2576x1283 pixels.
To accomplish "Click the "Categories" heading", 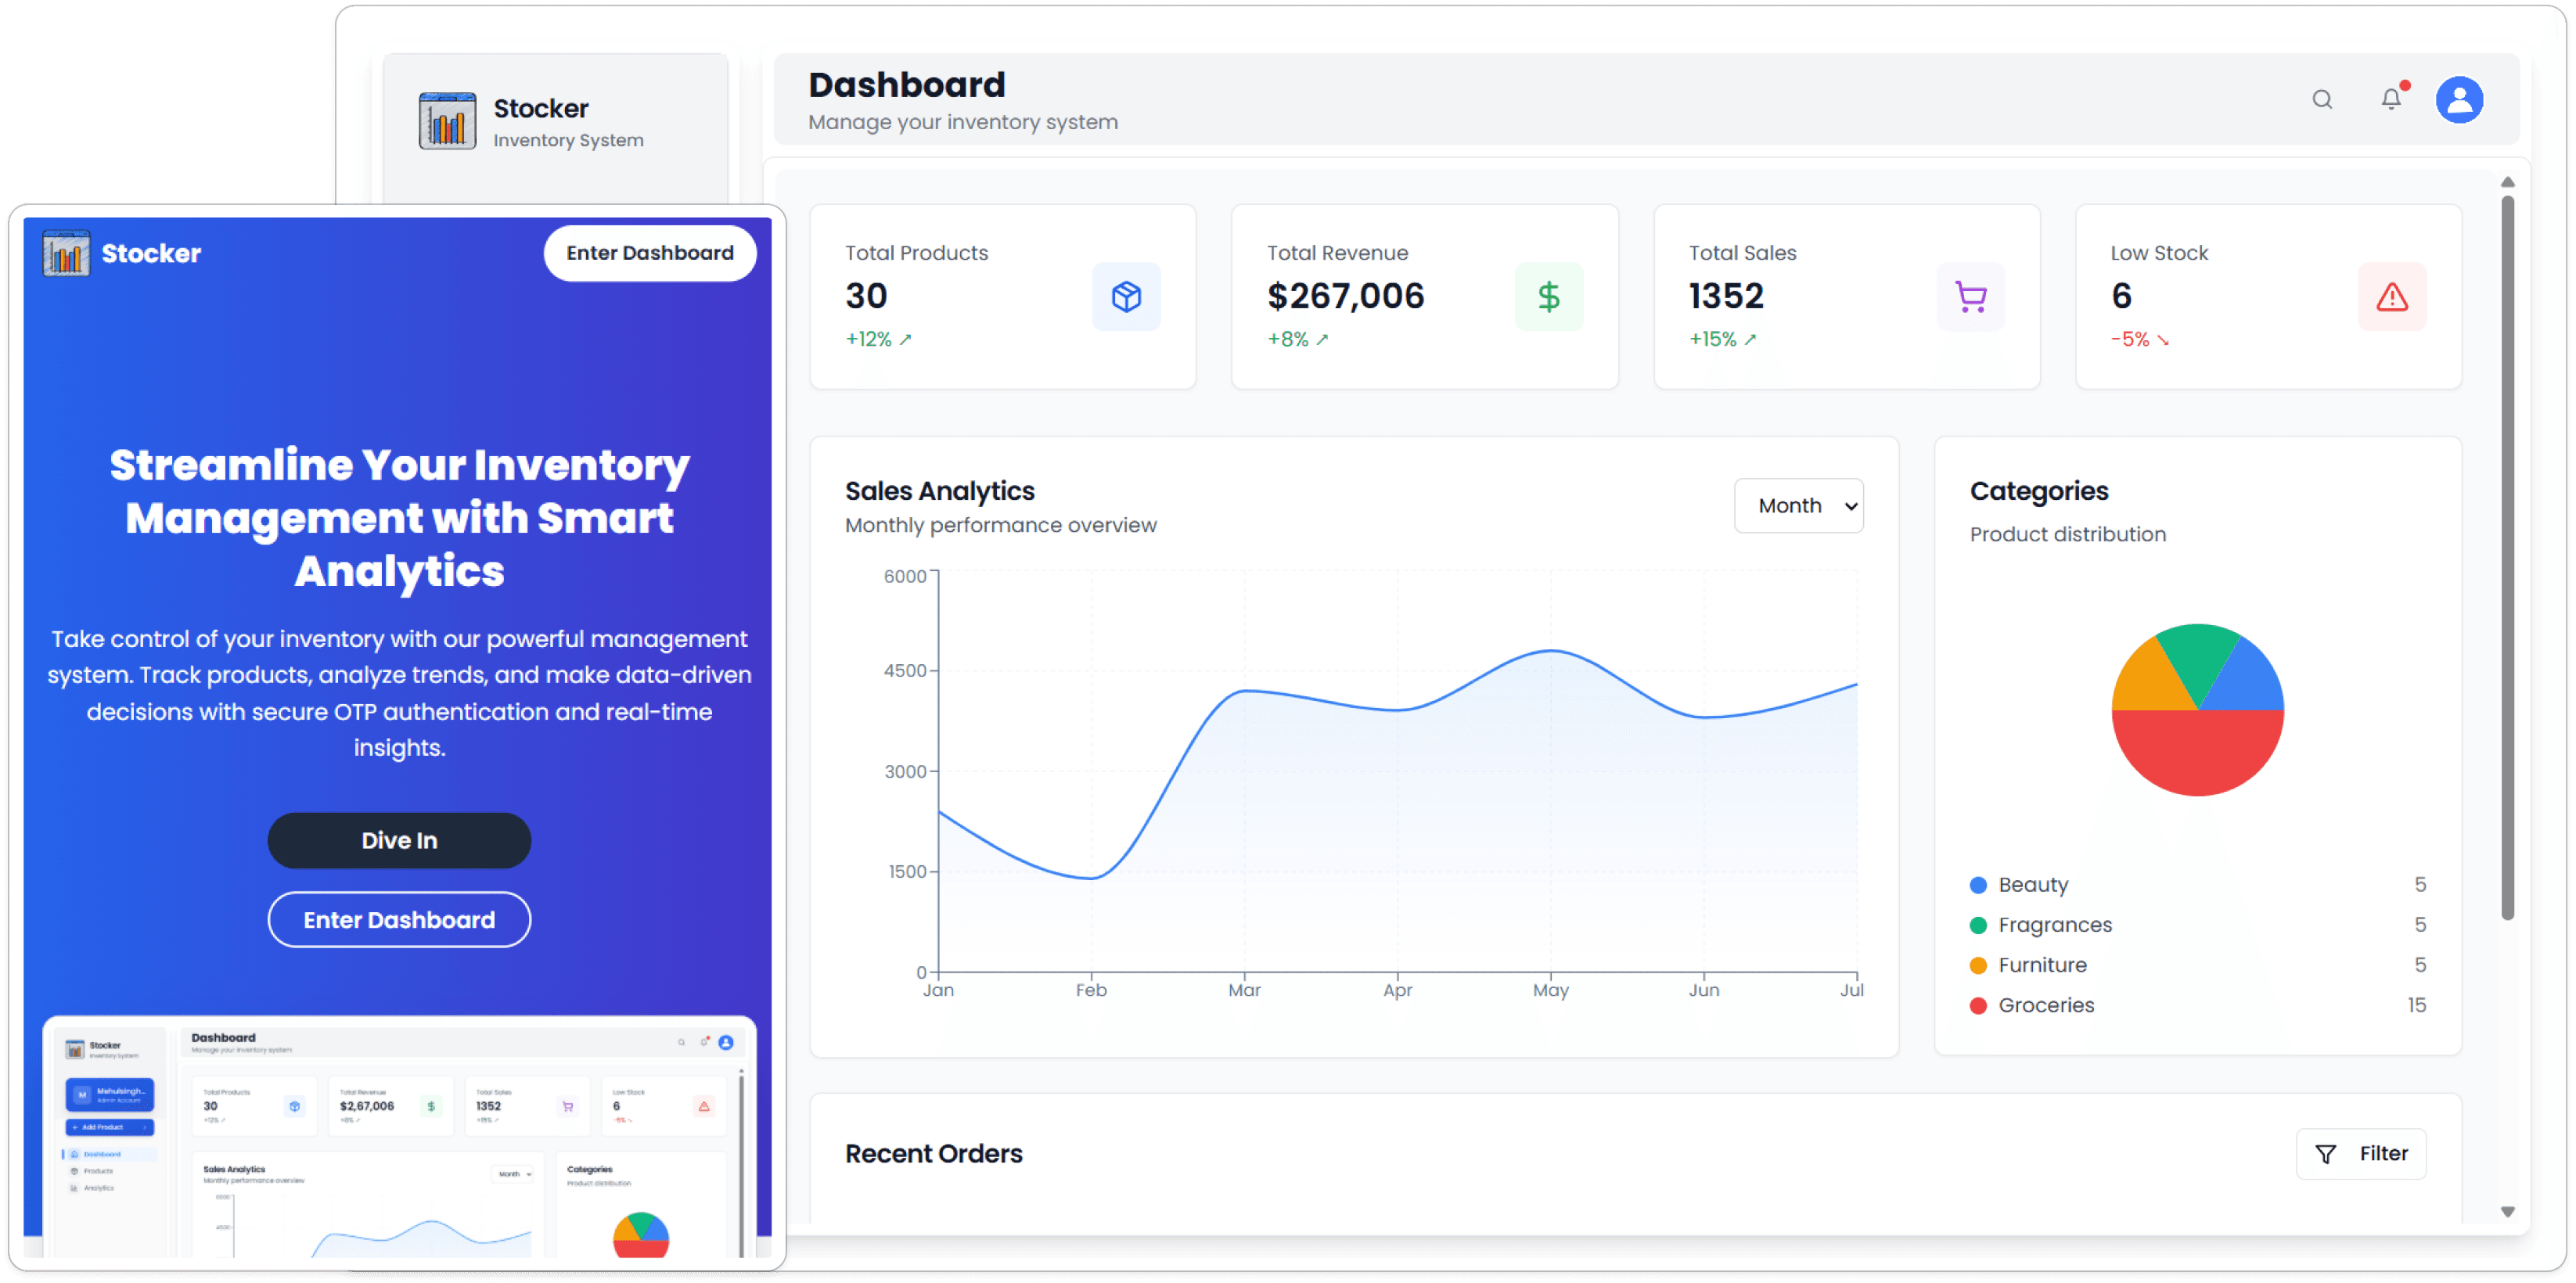I will [x=2038, y=491].
